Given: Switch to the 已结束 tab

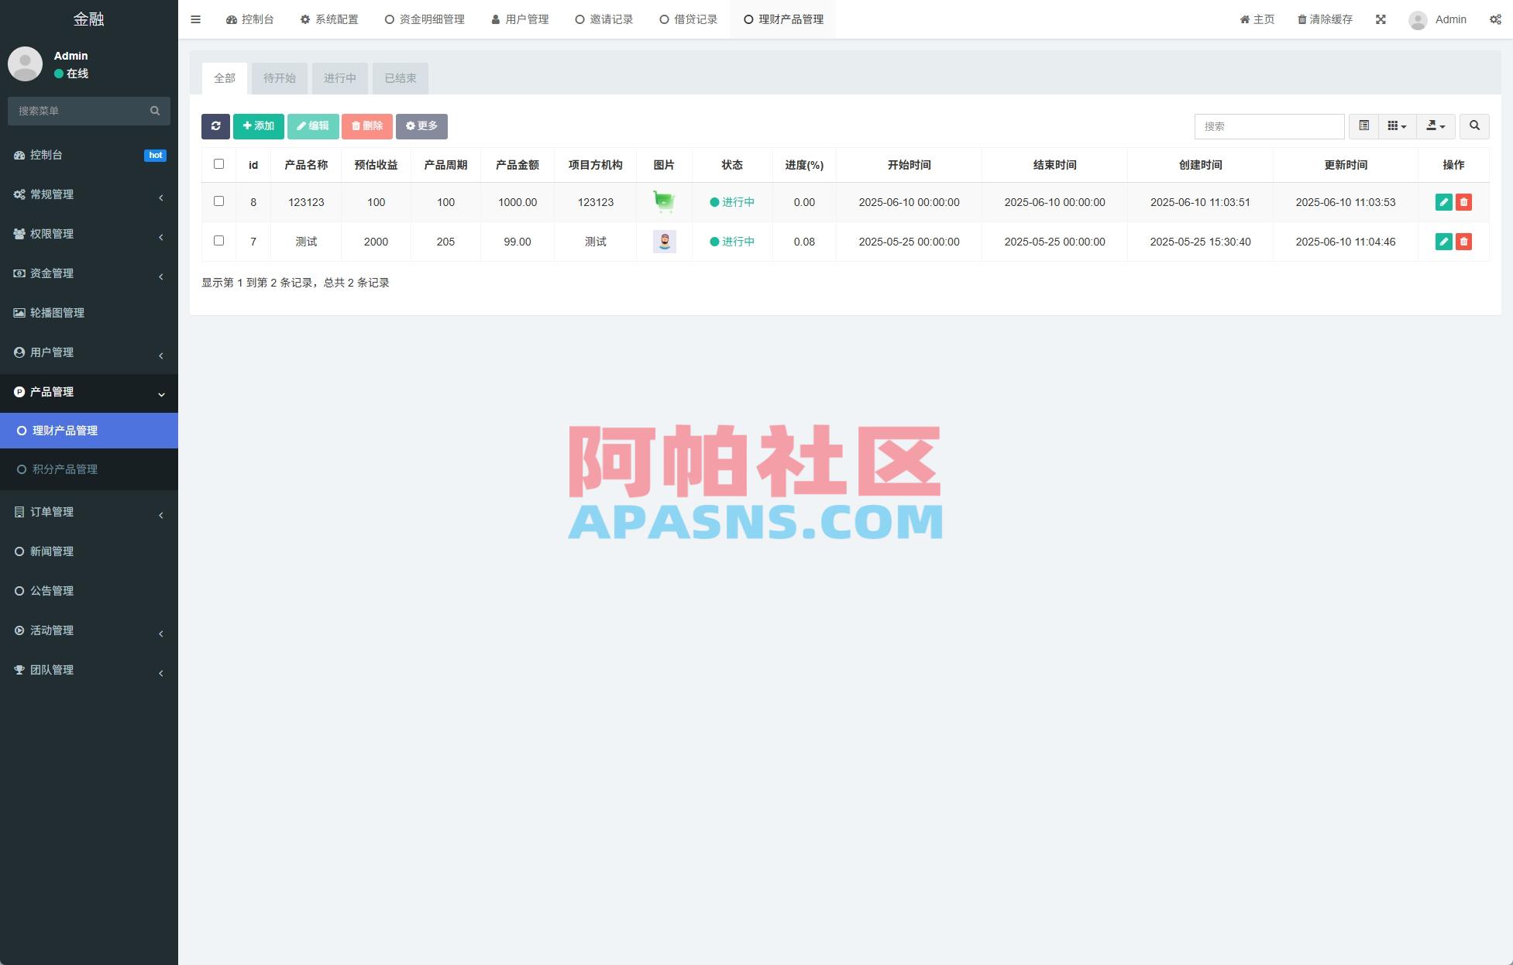Looking at the screenshot, I should click(x=400, y=77).
